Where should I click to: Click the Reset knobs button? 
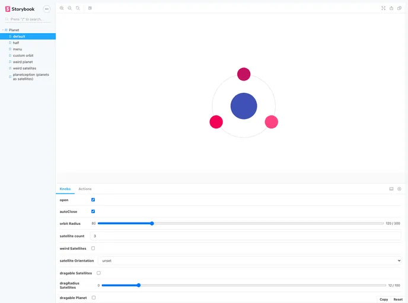click(398, 299)
